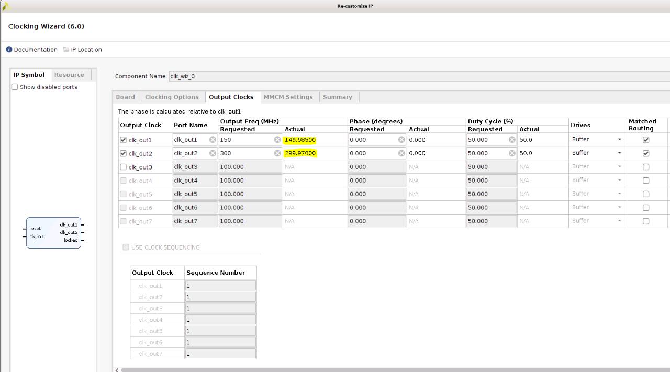
Task: Check Matched Routing for clk_out3
Action: coord(645,167)
